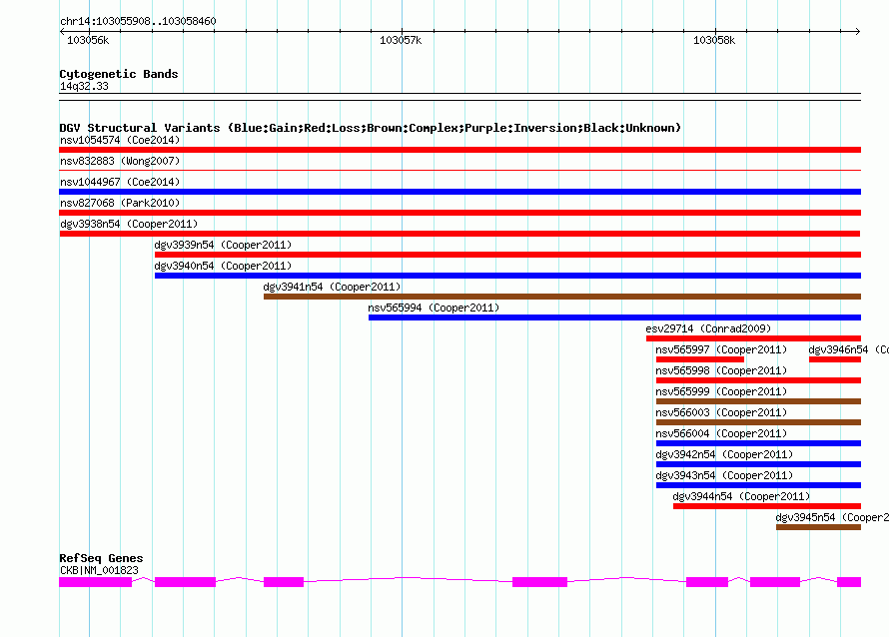This screenshot has width=889, height=637.
Task: Click the dgv3942n54 (Cooper2011) label
Action: 724,454
